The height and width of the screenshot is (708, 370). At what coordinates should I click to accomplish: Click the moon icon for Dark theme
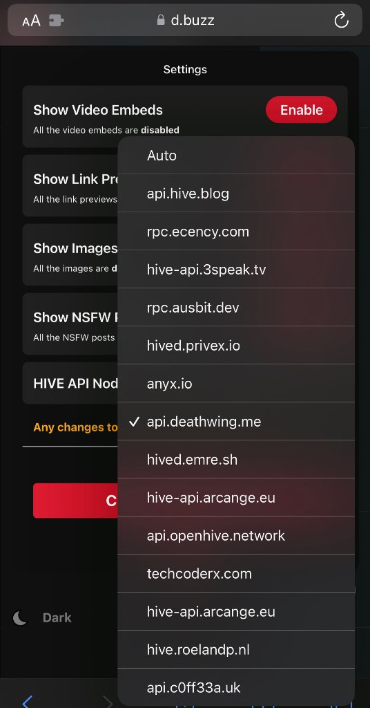pos(20,617)
